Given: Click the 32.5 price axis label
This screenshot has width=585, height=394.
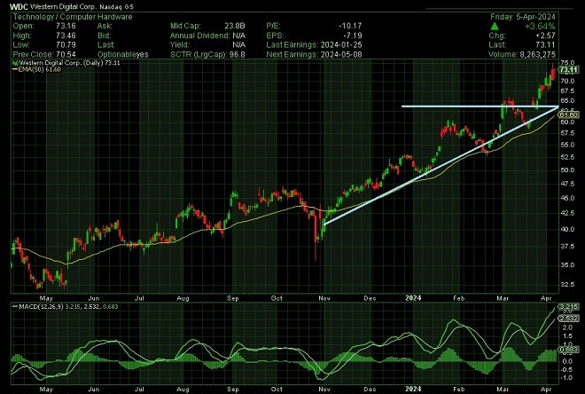Looking at the screenshot, I should click(567, 285).
